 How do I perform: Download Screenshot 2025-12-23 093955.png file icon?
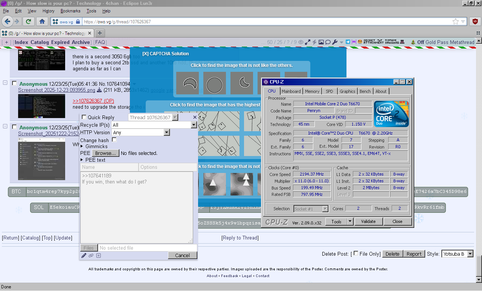99,90
